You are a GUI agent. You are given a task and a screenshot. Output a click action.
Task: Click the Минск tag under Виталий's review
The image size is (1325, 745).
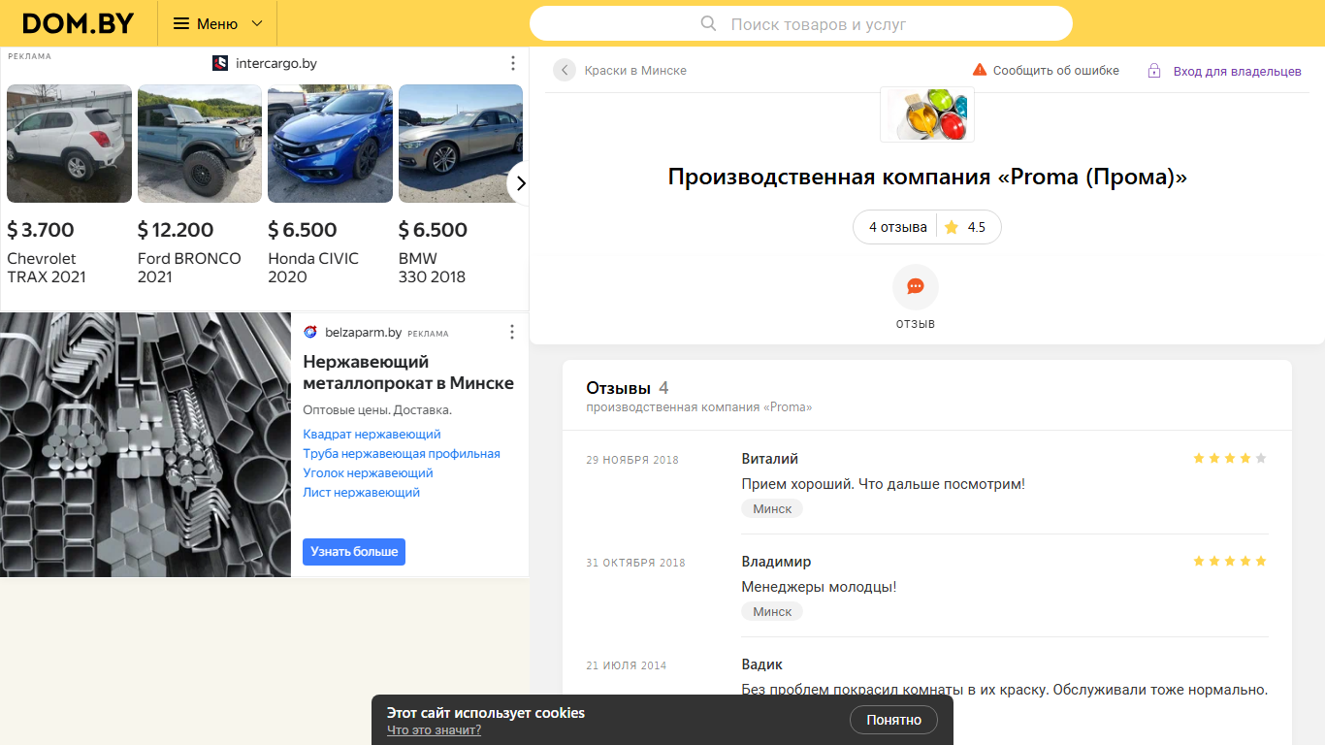(x=772, y=508)
